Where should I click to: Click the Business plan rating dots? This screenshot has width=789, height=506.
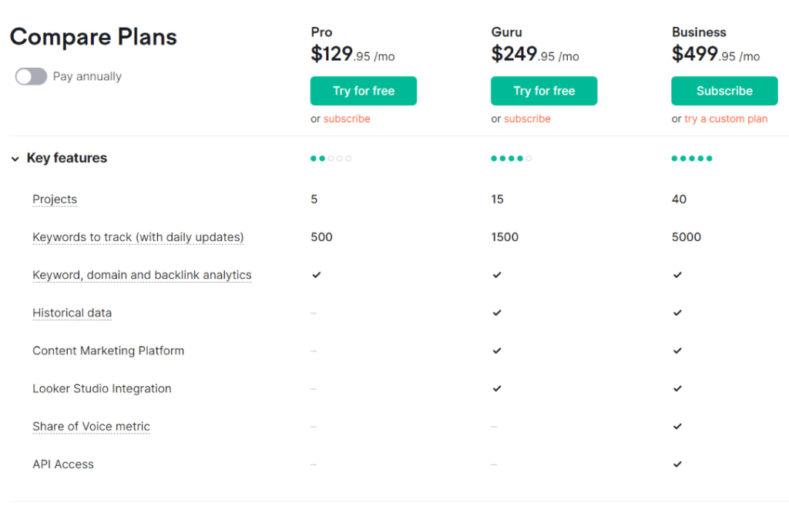pos(691,158)
